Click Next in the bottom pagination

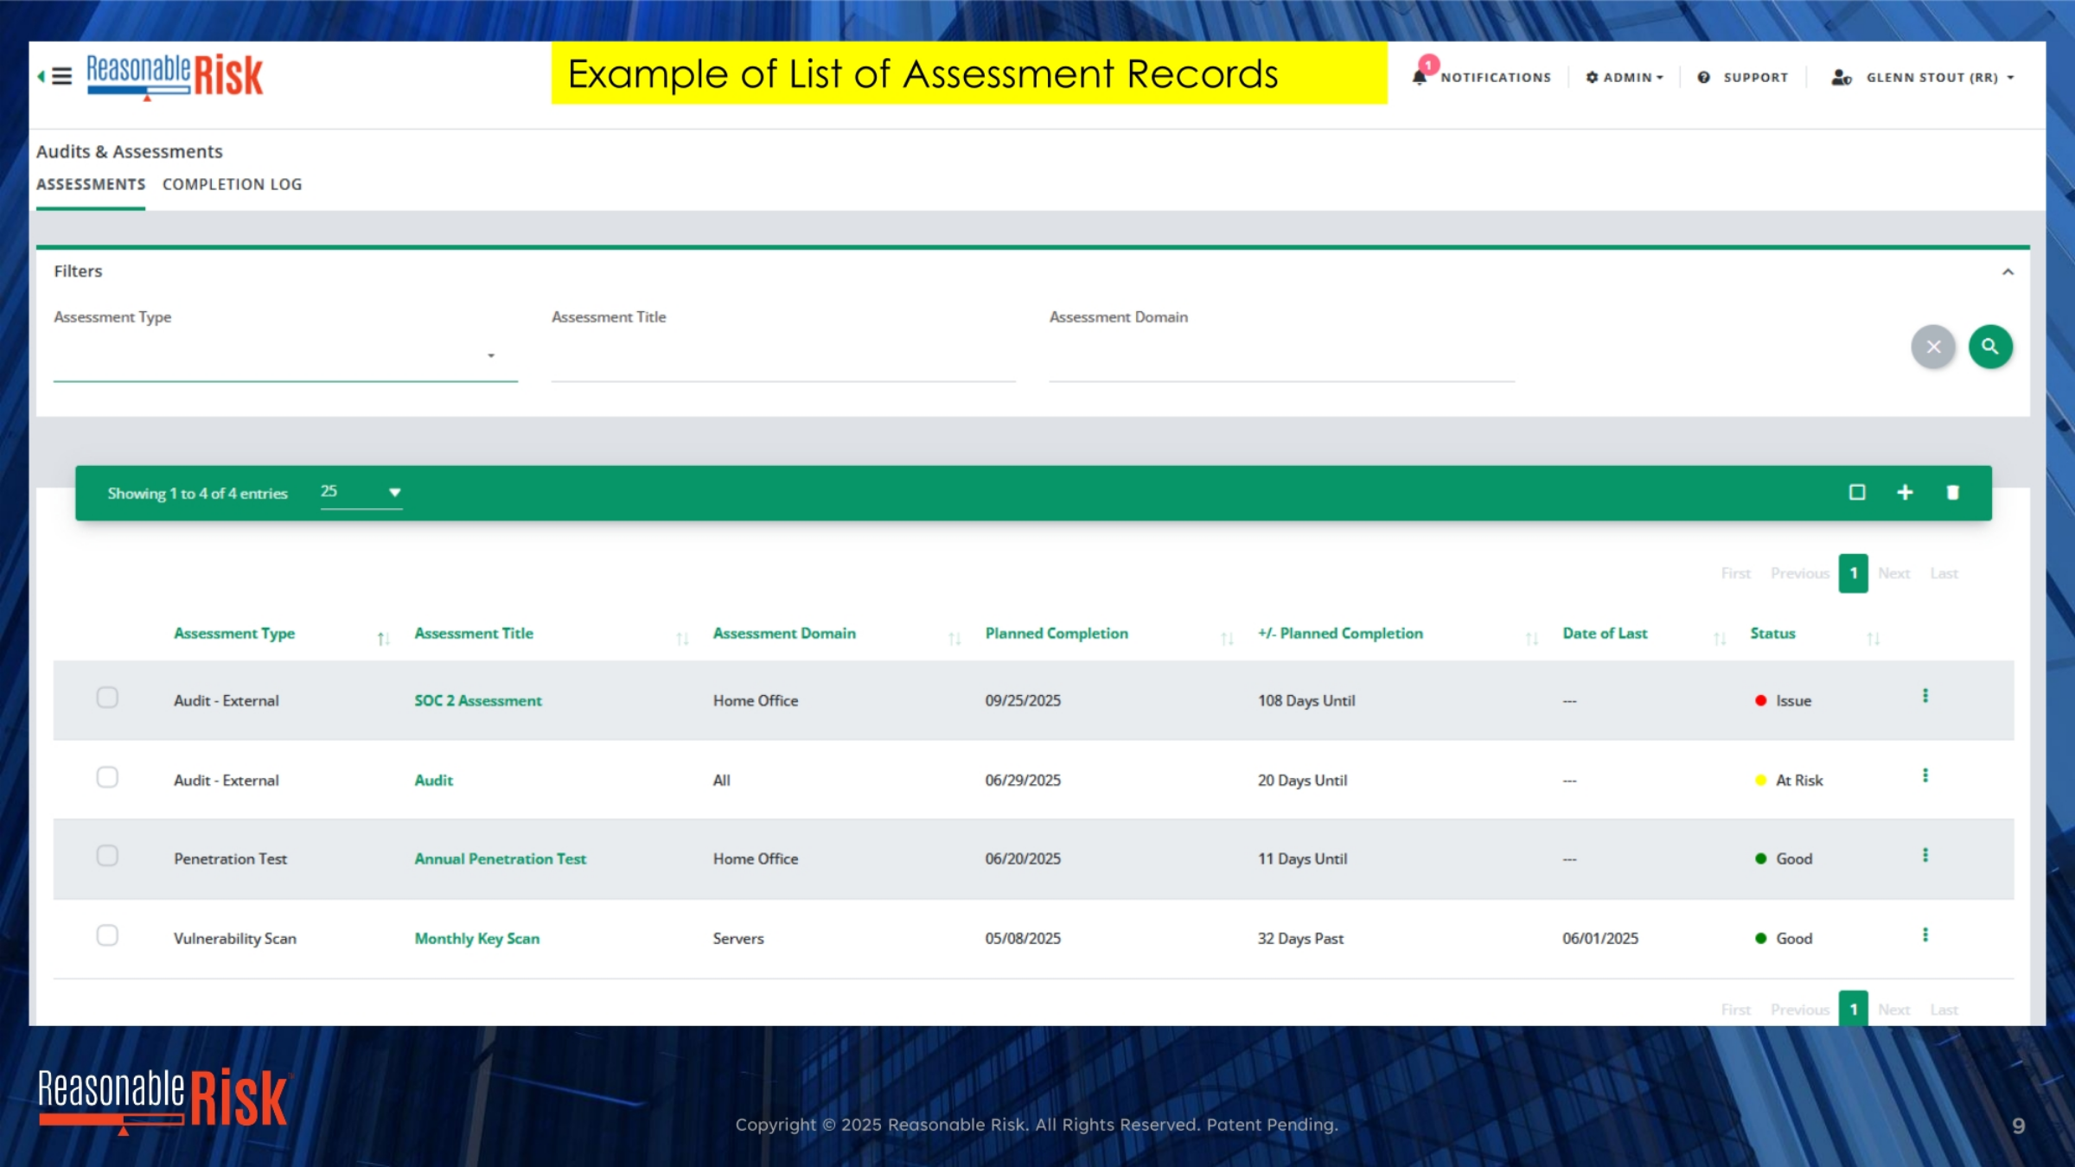click(1893, 1010)
